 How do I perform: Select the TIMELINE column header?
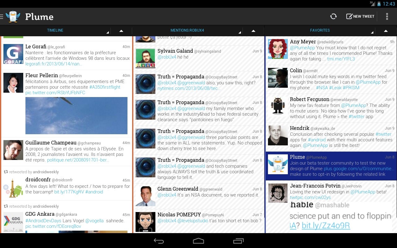[x=55, y=30]
